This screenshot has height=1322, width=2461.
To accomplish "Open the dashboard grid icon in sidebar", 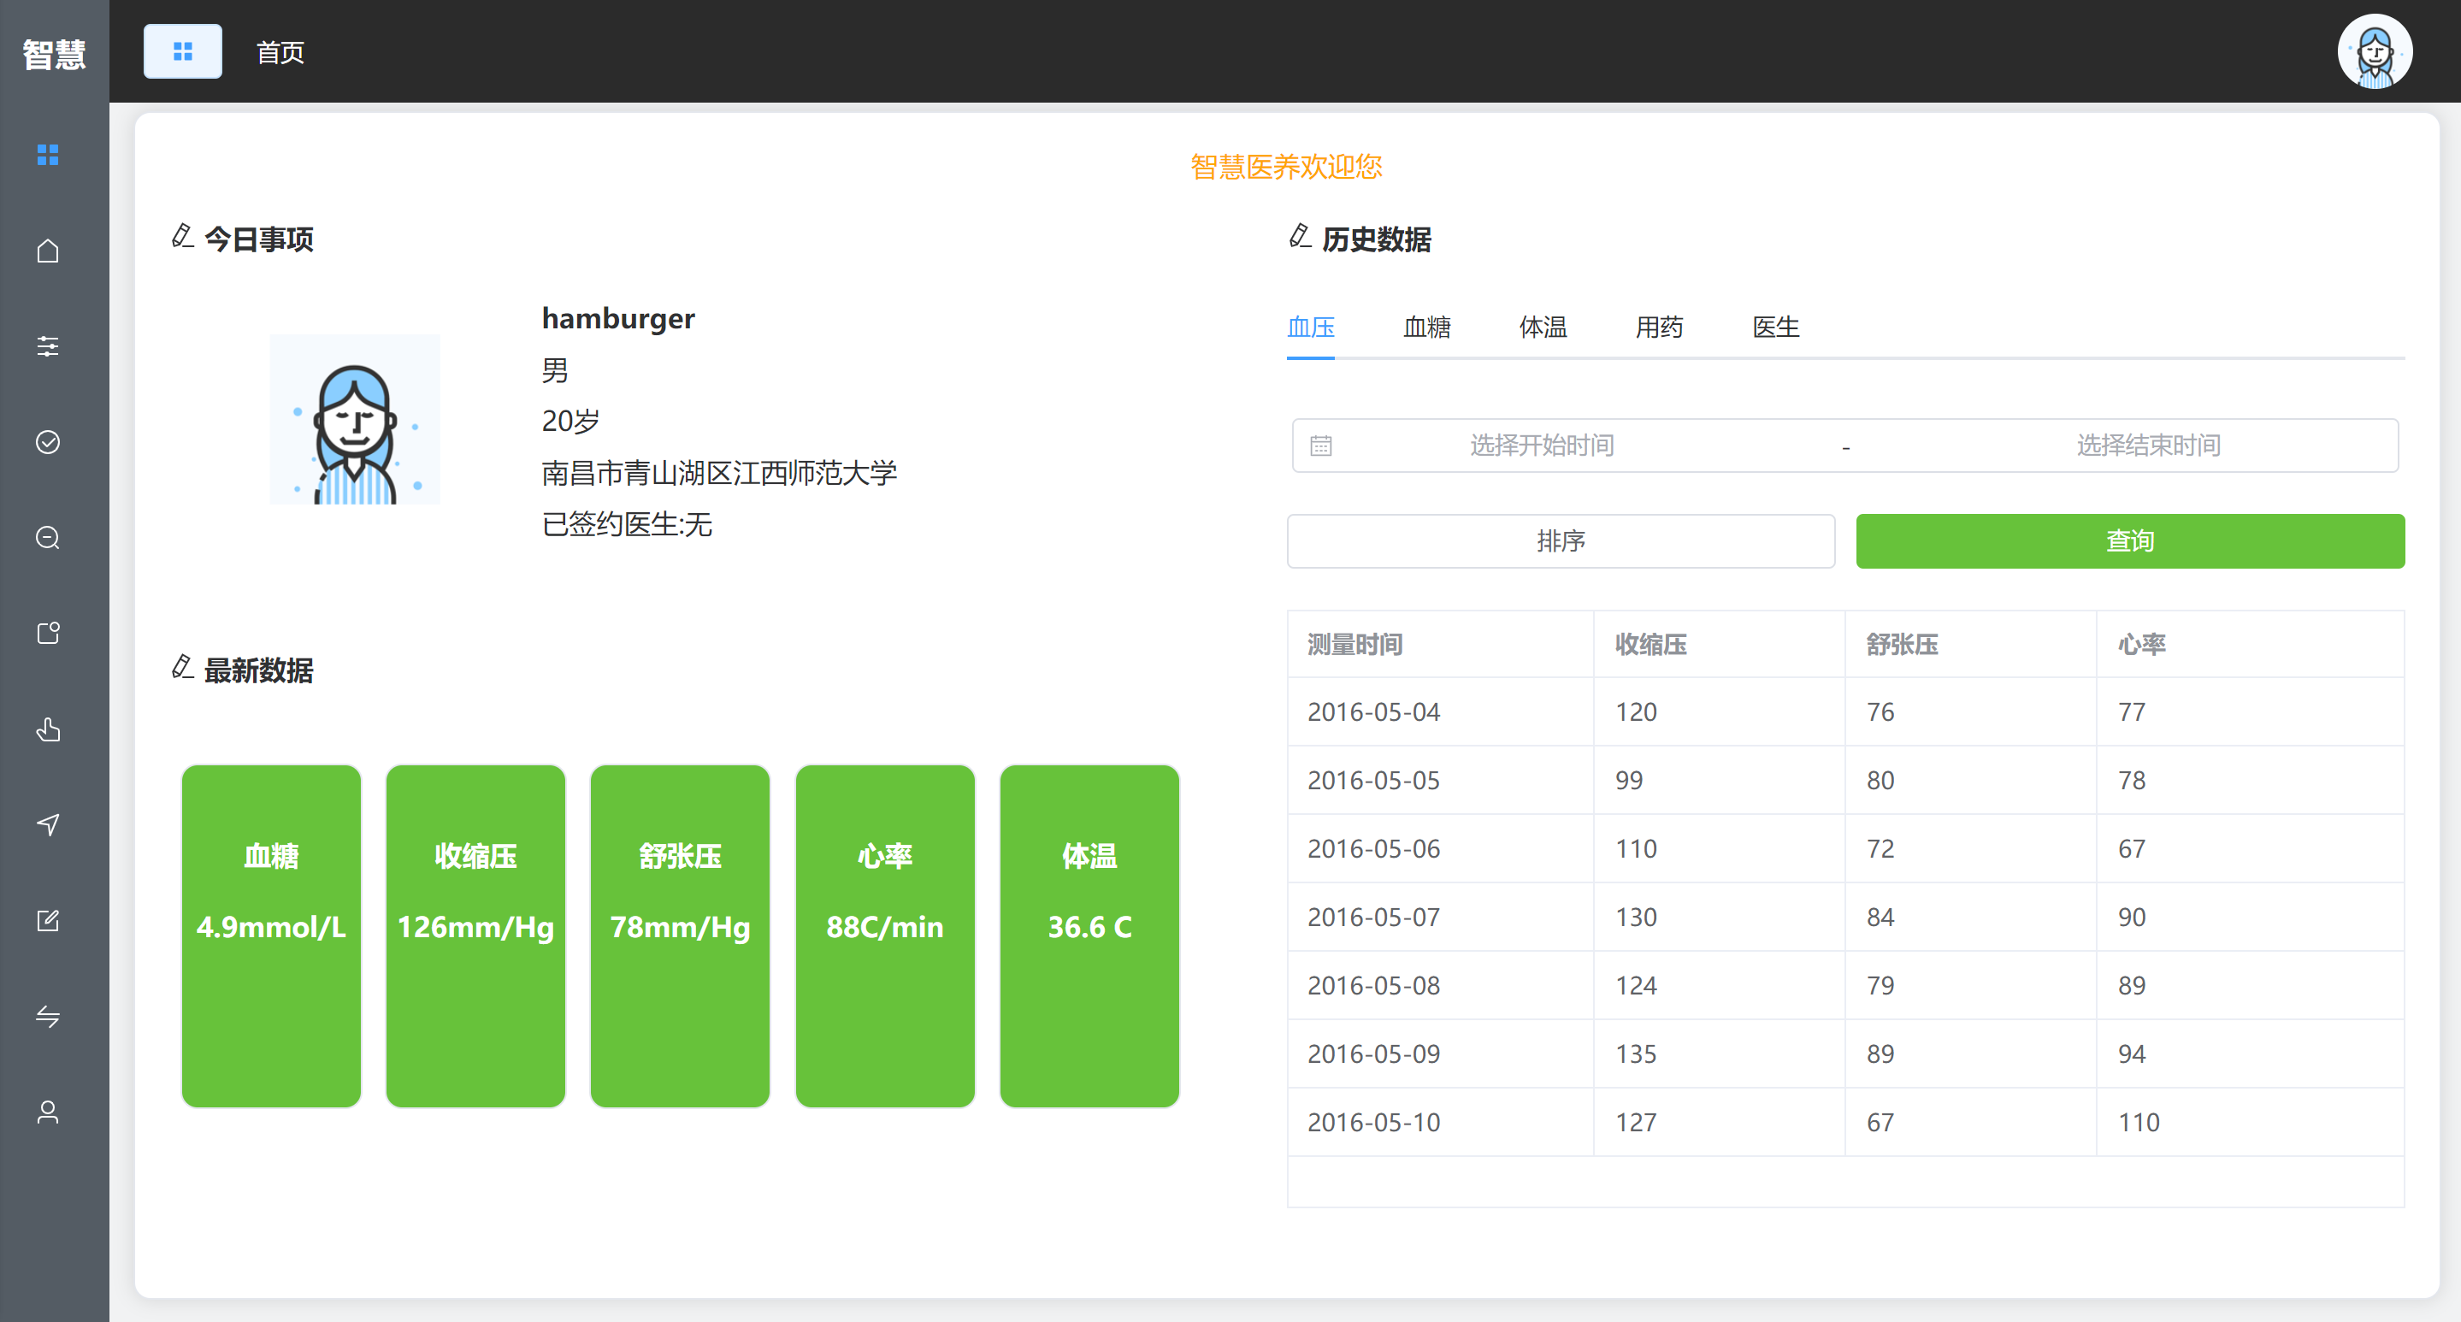I will 48,155.
